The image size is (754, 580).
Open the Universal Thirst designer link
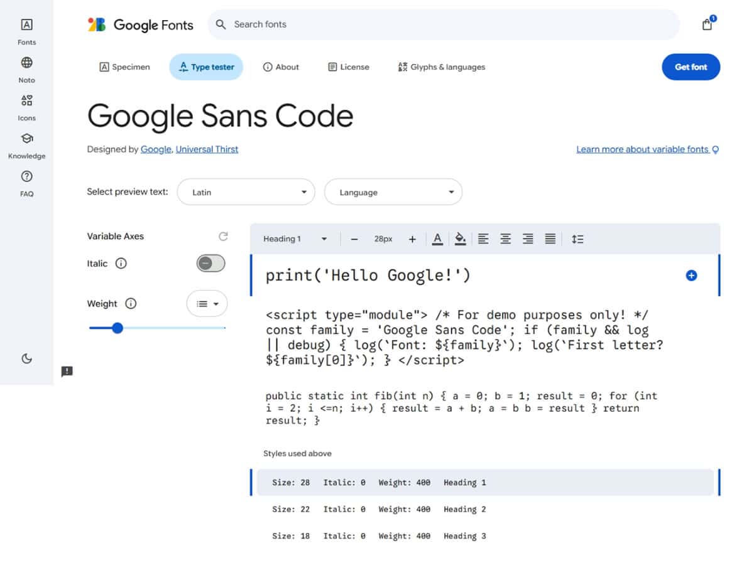[x=207, y=149]
